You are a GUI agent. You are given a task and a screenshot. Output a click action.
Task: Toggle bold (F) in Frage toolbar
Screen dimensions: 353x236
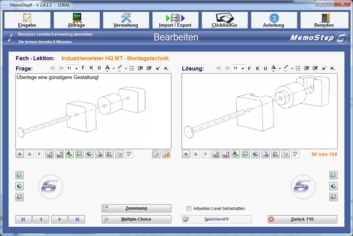click(83, 68)
